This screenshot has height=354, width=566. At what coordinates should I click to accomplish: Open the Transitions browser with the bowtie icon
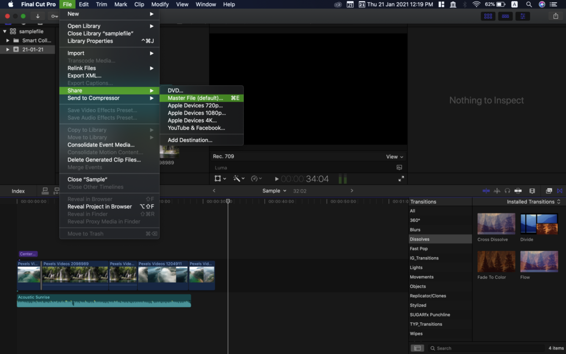(560, 191)
